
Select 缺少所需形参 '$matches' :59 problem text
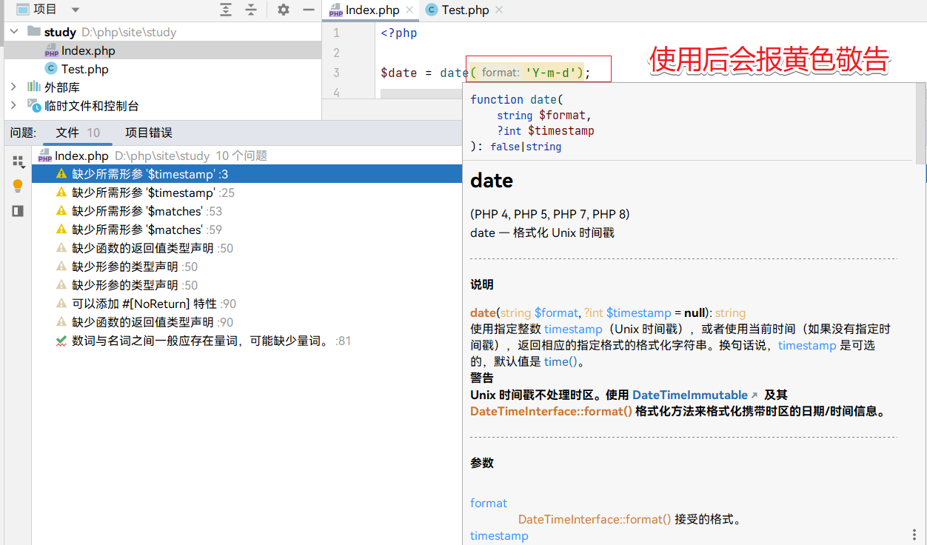[147, 230]
